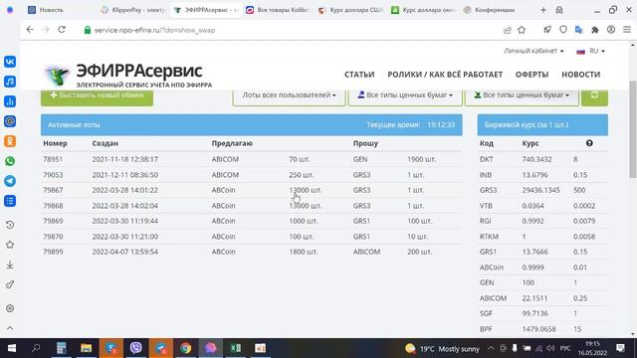This screenshot has height=358, width=637.
Task: Click the question mark help icon
Action: (589, 143)
